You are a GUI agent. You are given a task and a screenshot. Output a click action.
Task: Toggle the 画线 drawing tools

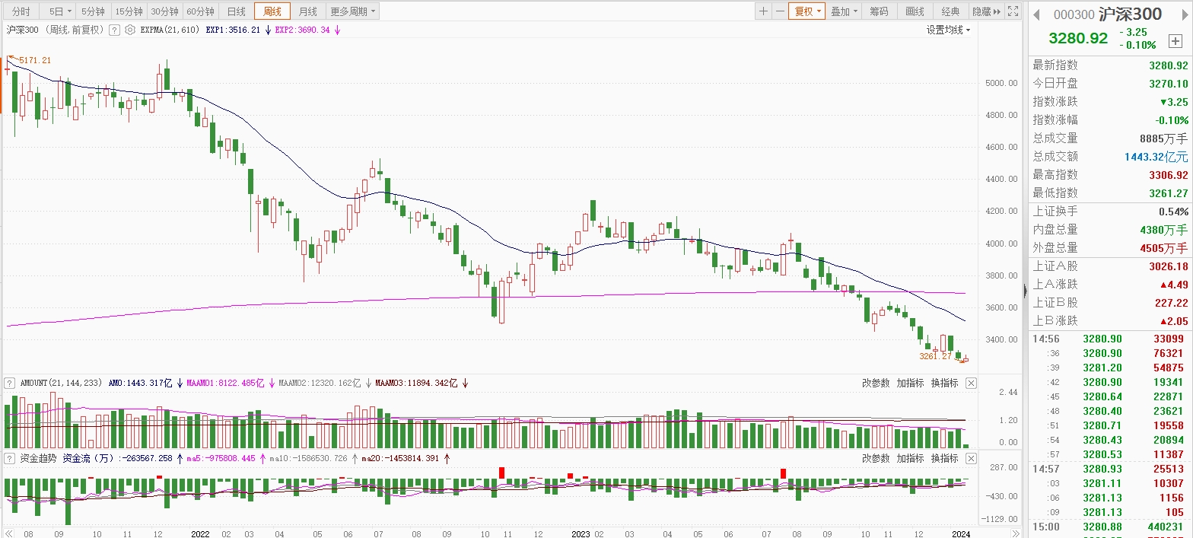[x=915, y=11]
